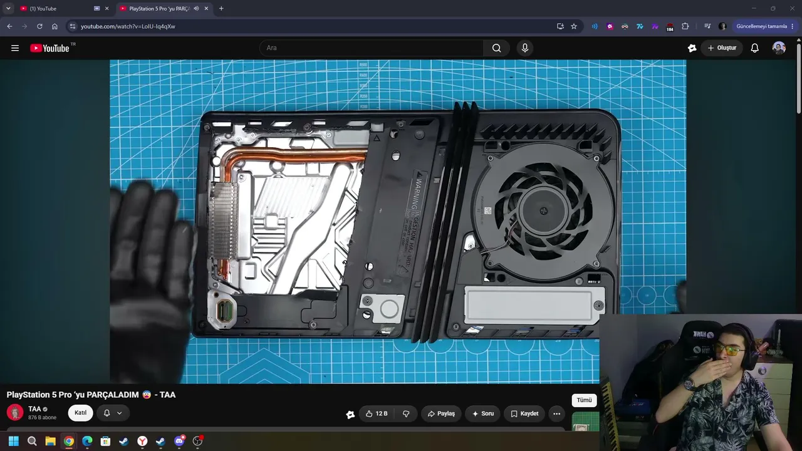
Task: Click the Oluştur create button
Action: tap(722, 48)
